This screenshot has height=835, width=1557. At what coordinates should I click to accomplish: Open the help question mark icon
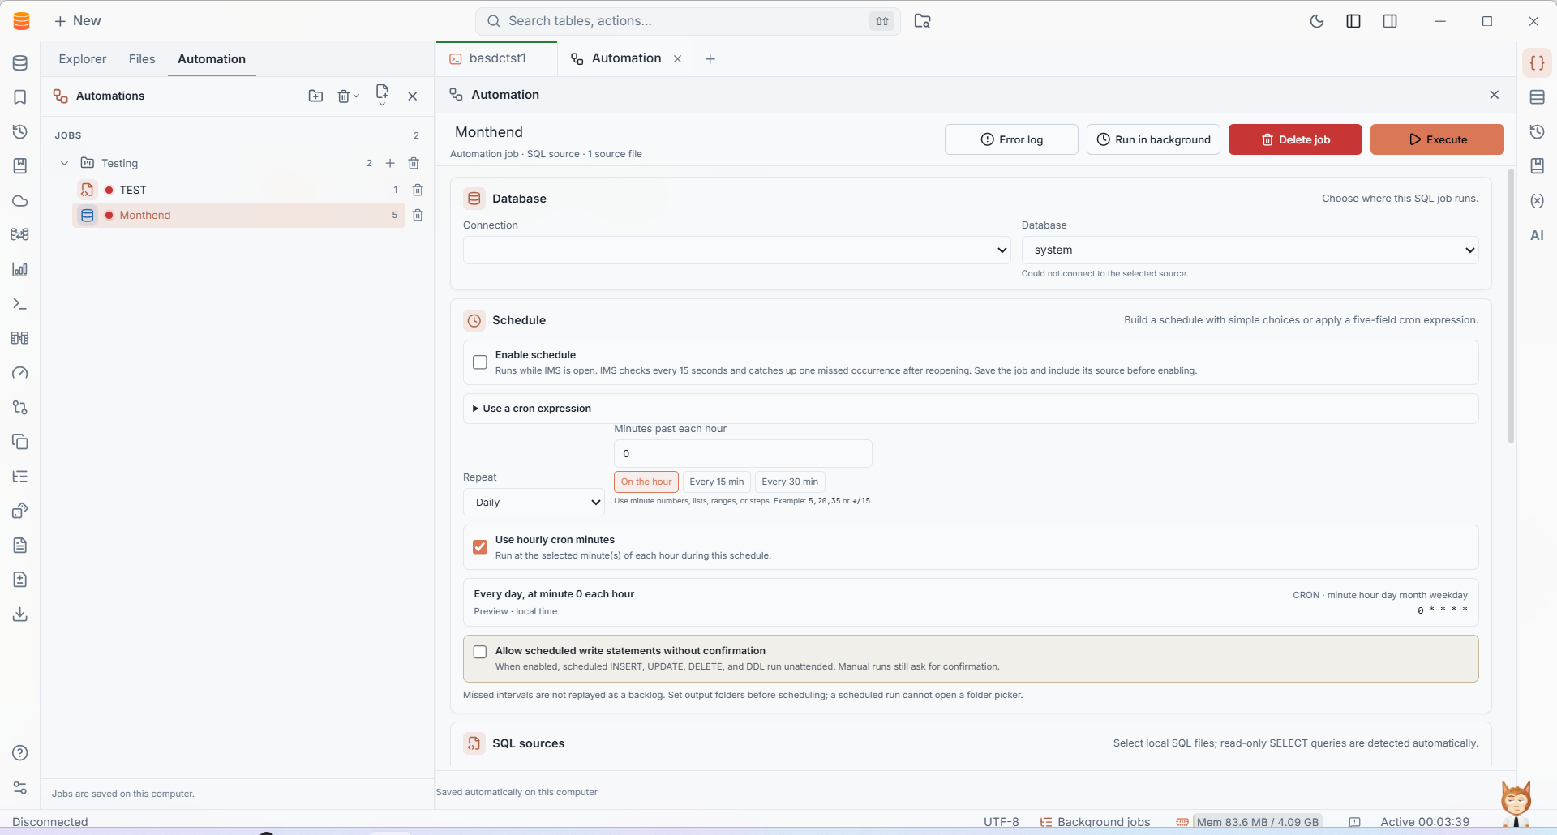[20, 753]
